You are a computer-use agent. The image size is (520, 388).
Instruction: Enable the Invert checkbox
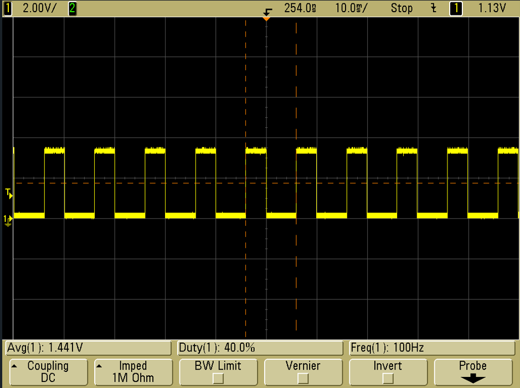388,379
